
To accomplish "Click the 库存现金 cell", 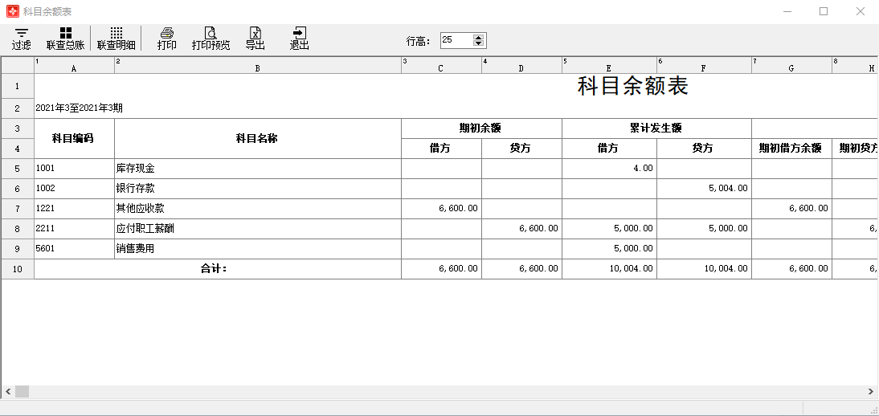I will (x=258, y=168).
